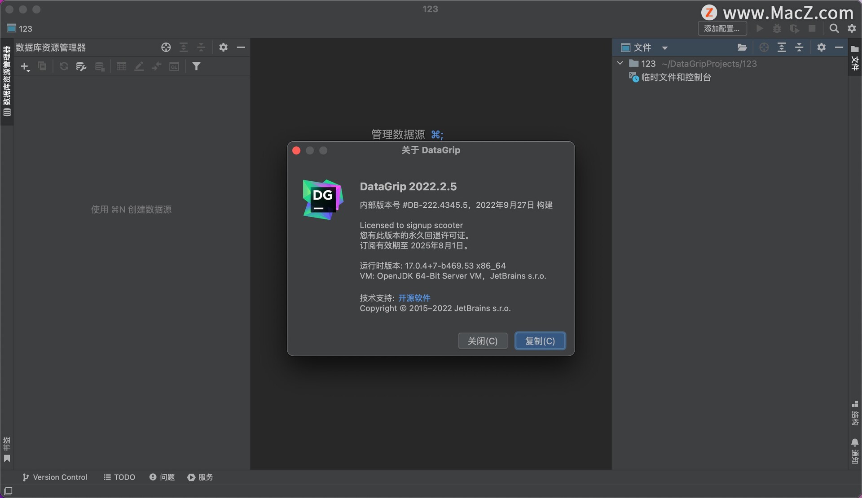The height and width of the screenshot is (498, 862).
Task: Click the 运行时版本 runtime version line
Action: pyautogui.click(x=433, y=266)
